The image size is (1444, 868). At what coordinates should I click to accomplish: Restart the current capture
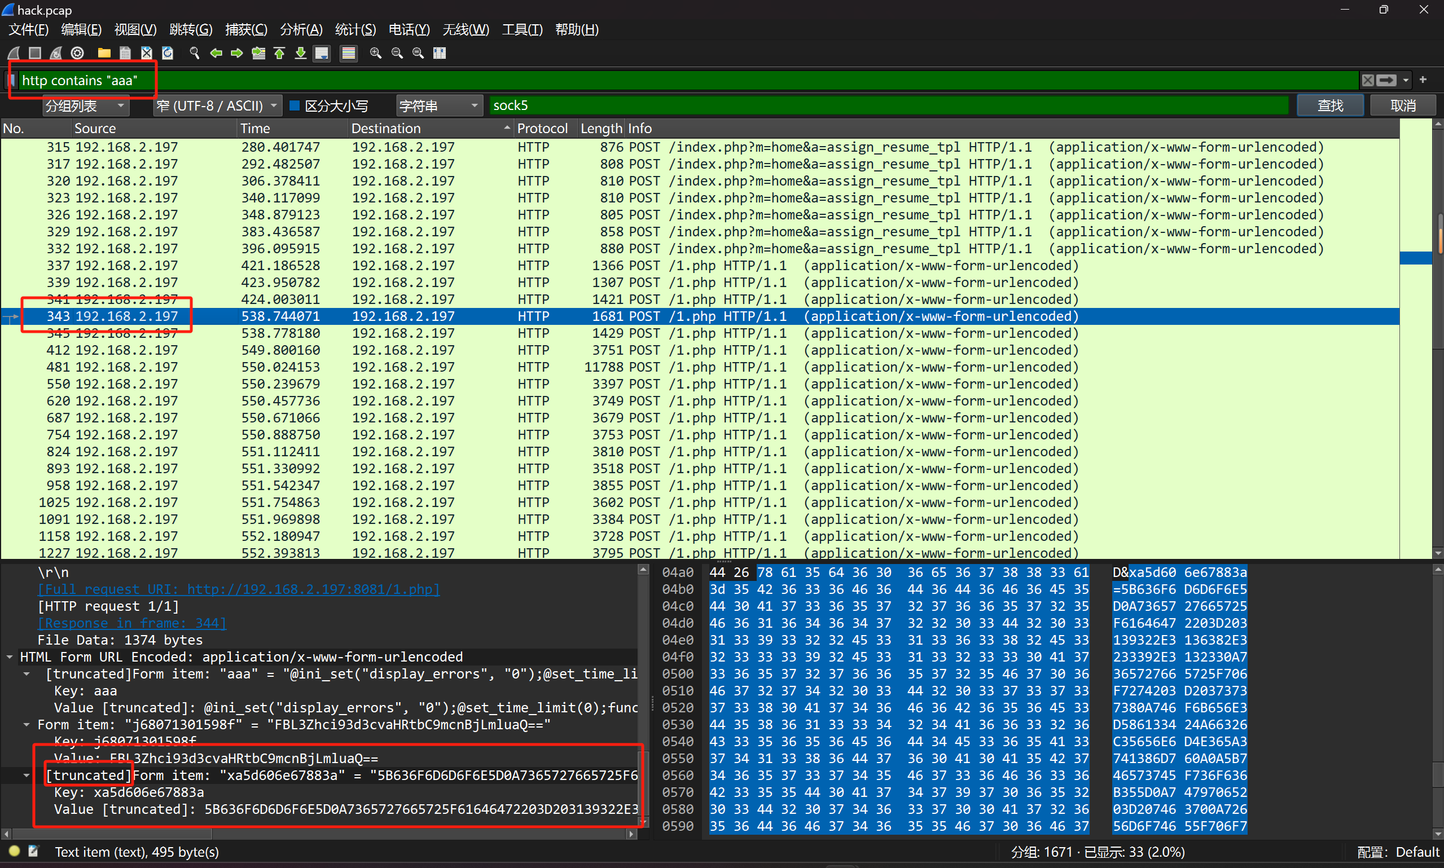(56, 53)
